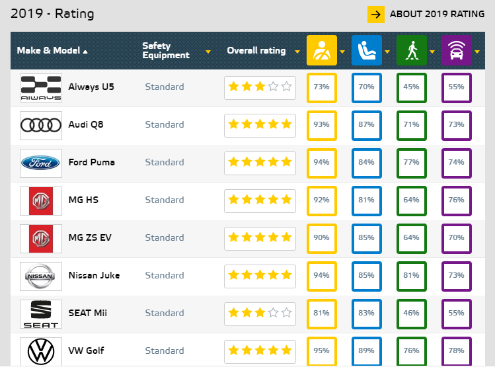The width and height of the screenshot is (495, 375).
Task: Open the ABOUT 2019 RATING link
Action: pos(437,14)
